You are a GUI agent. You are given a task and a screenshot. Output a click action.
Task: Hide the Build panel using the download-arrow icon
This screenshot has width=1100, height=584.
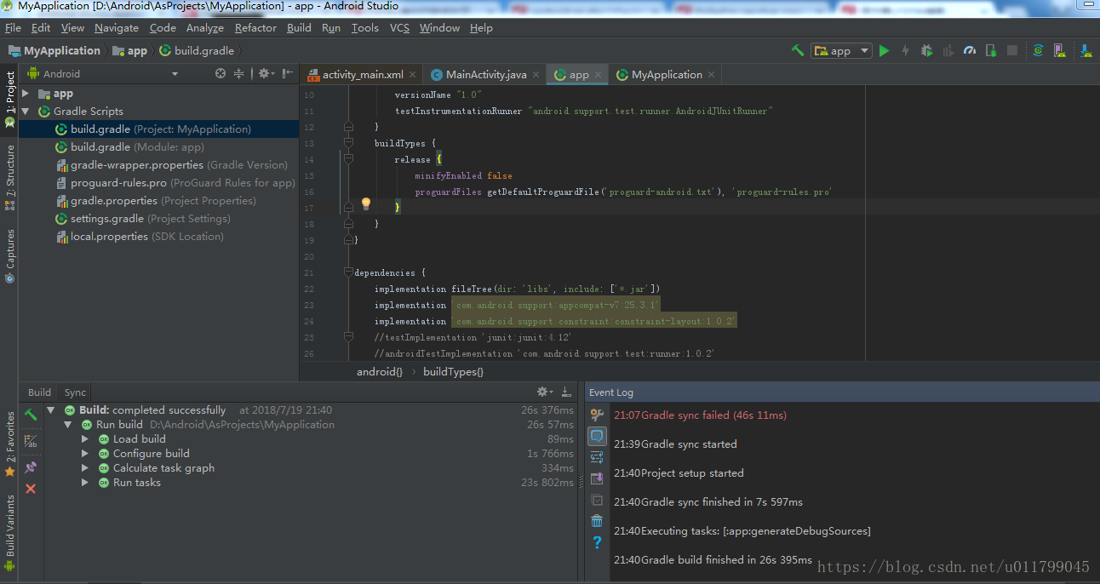coord(566,392)
